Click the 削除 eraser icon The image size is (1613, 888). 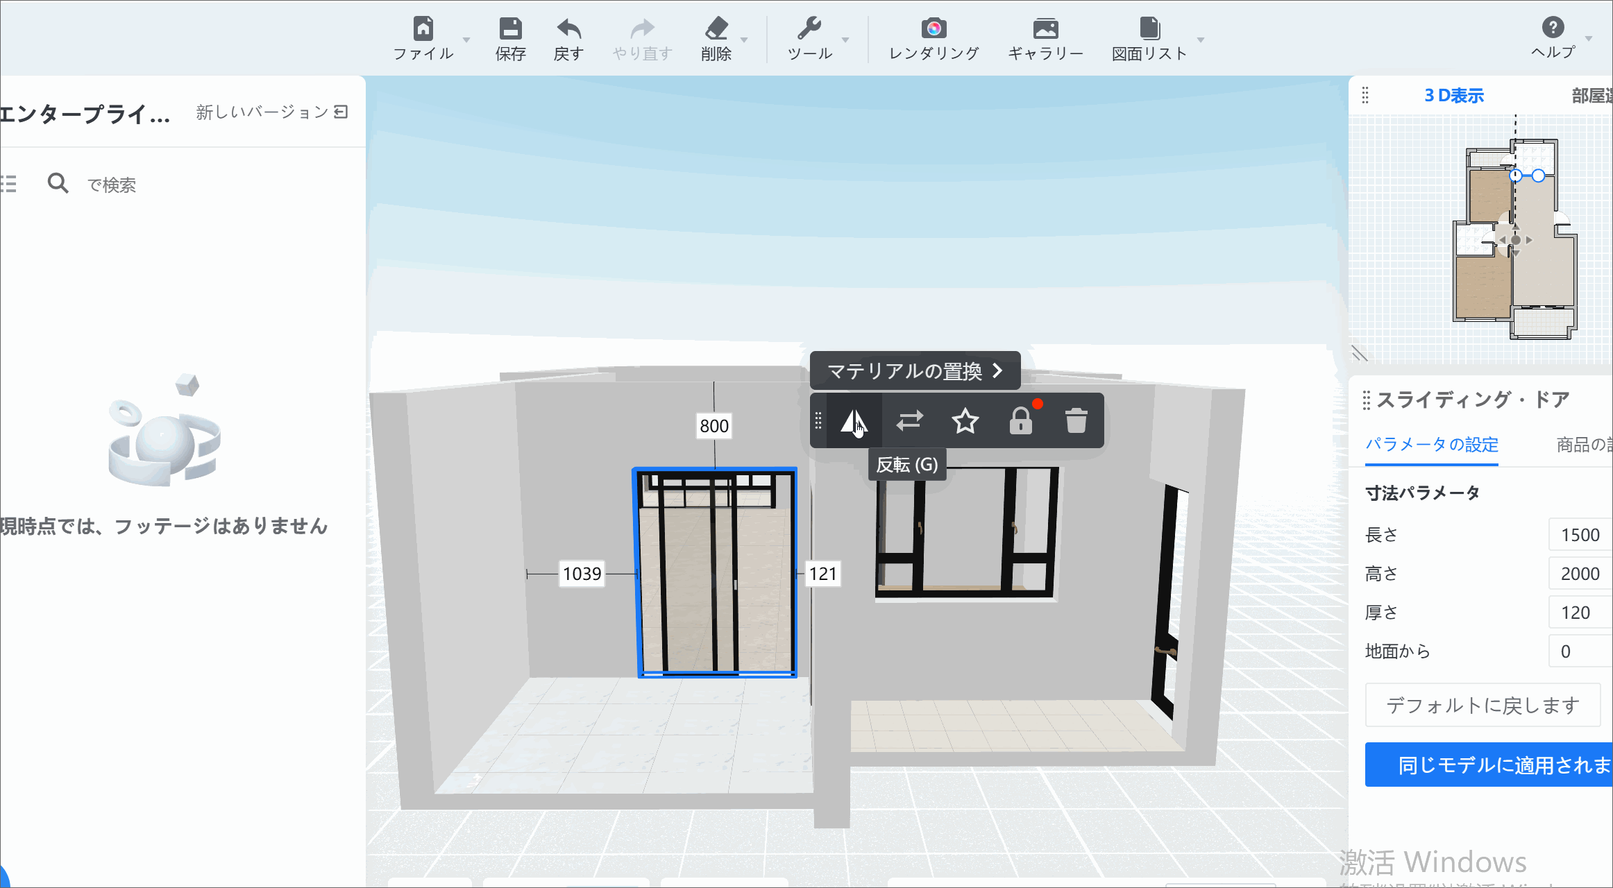716,29
